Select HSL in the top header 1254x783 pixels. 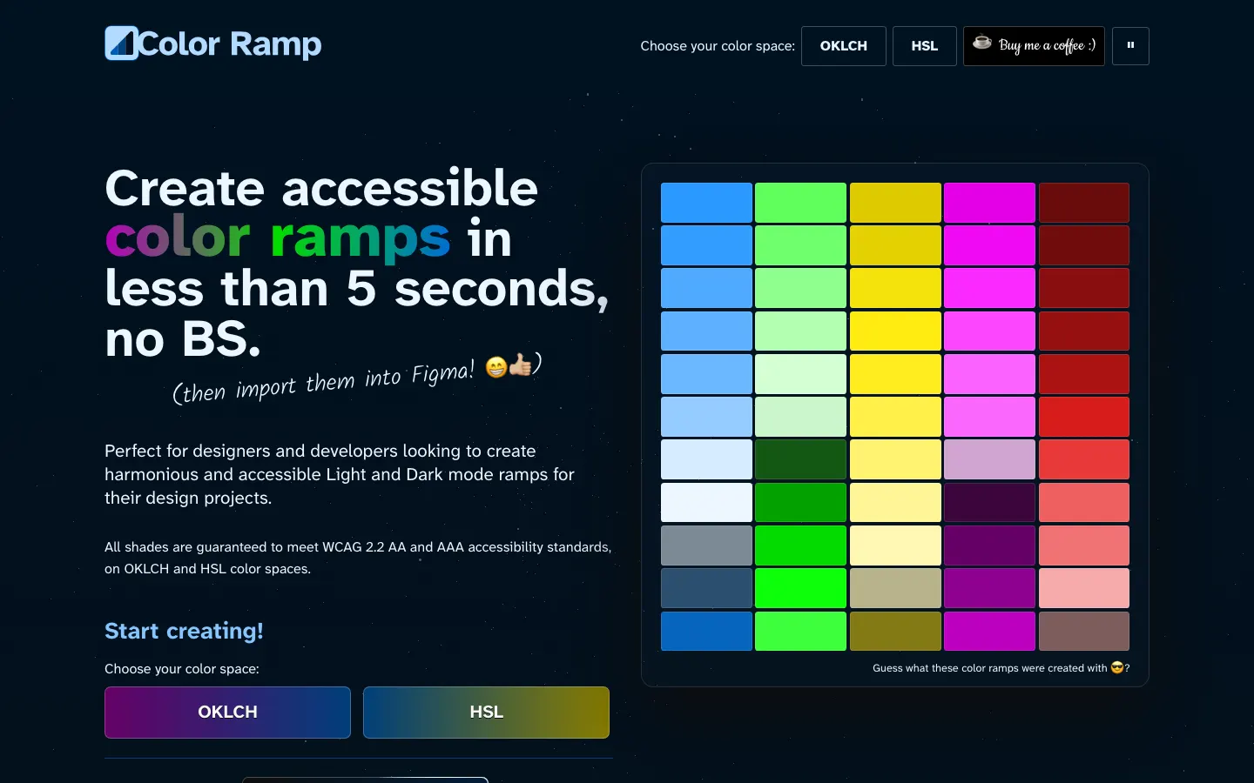tap(924, 46)
